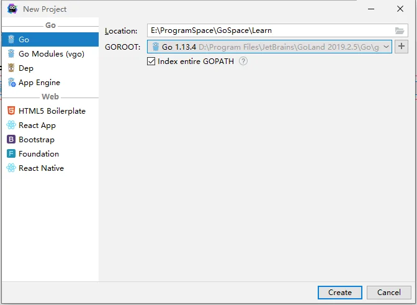The height and width of the screenshot is (305, 417).
Task: Expand the GOROOT dropdown arrow
Action: [x=386, y=47]
